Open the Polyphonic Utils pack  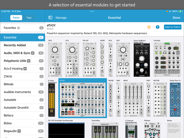[x=23, y=61]
